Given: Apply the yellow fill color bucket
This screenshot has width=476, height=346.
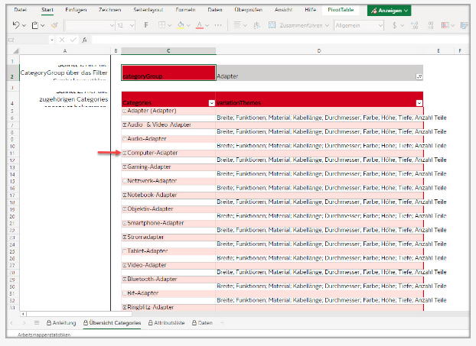Looking at the screenshot, I should tap(181, 25).
